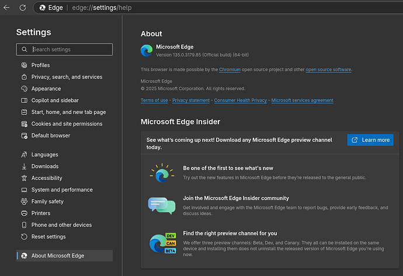This screenshot has width=403, height=276.
Task: Click the Edge icon beside About Microsoft Edge
Action: coord(24,256)
